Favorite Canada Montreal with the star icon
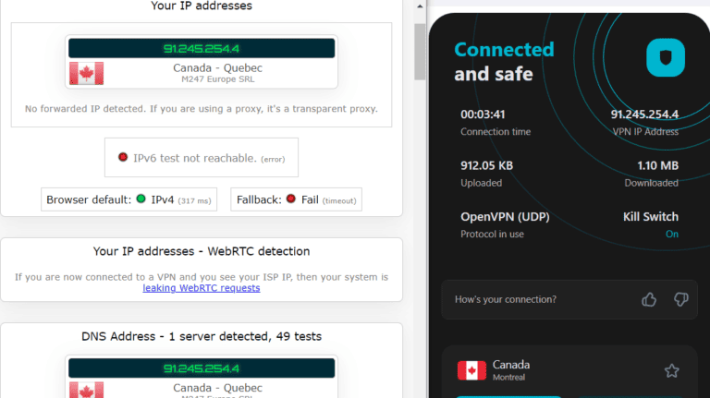This screenshot has width=710, height=398. [671, 371]
